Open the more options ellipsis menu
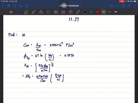 [x=135, y=6]
